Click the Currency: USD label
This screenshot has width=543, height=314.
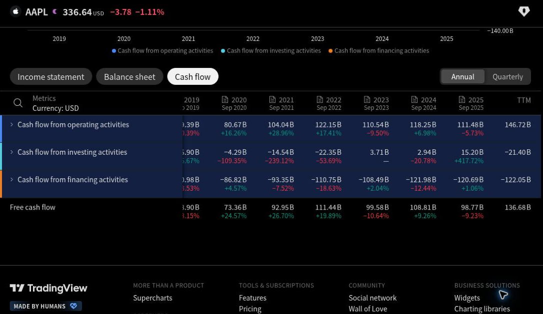click(55, 108)
